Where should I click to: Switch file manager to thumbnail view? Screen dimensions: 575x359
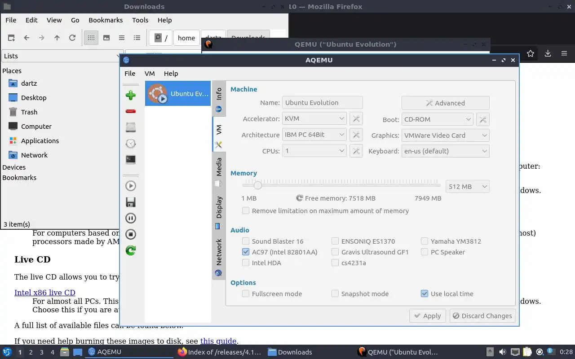[106, 38]
